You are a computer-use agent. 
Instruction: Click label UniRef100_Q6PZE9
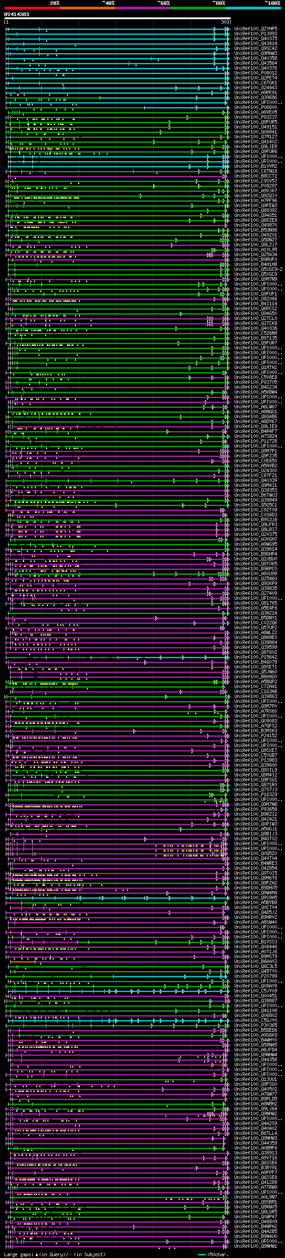click(256, 220)
